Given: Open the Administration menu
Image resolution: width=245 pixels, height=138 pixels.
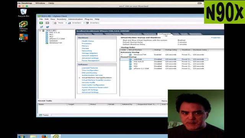Looking at the screenshot, I should click(x=75, y=19).
